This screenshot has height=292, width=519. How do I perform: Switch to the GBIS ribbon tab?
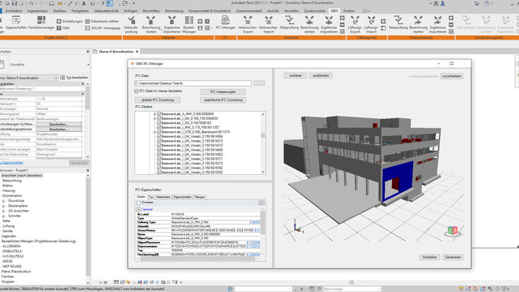click(334, 11)
